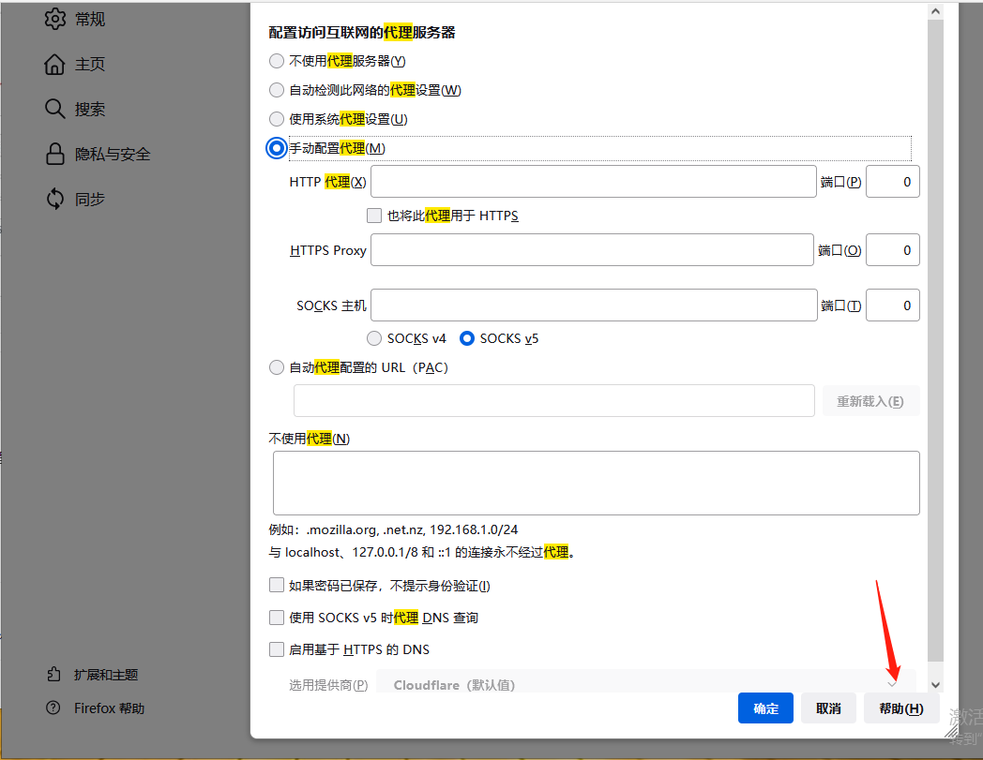Click the 隐私与安全 lock icon
This screenshot has width=983, height=760.
[54, 153]
